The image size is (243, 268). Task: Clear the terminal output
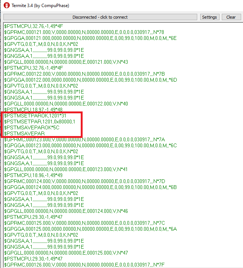click(x=231, y=17)
